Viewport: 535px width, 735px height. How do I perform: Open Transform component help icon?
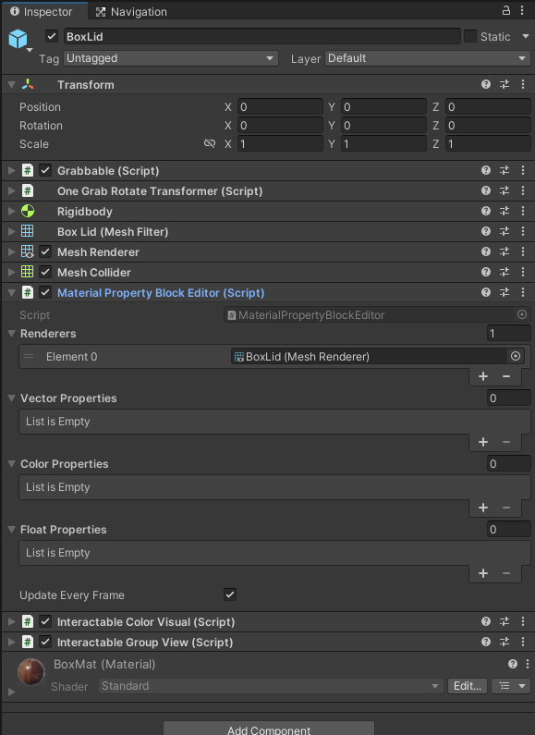pyautogui.click(x=486, y=84)
